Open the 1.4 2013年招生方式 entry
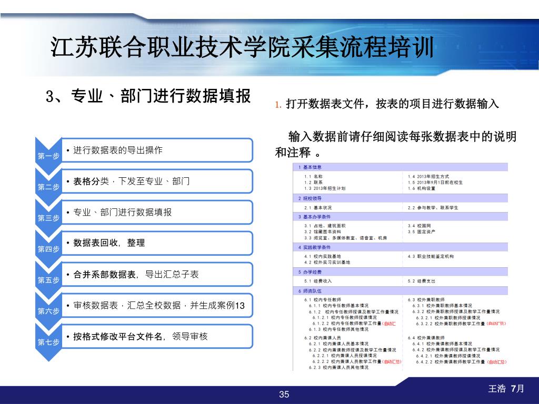This screenshot has width=539, height=404. [428, 176]
